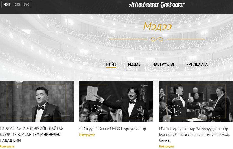Select the ЯРИЛЦЛАГА filter tab
Image resolution: width=233 pixels, height=149 pixels.
(x=197, y=64)
